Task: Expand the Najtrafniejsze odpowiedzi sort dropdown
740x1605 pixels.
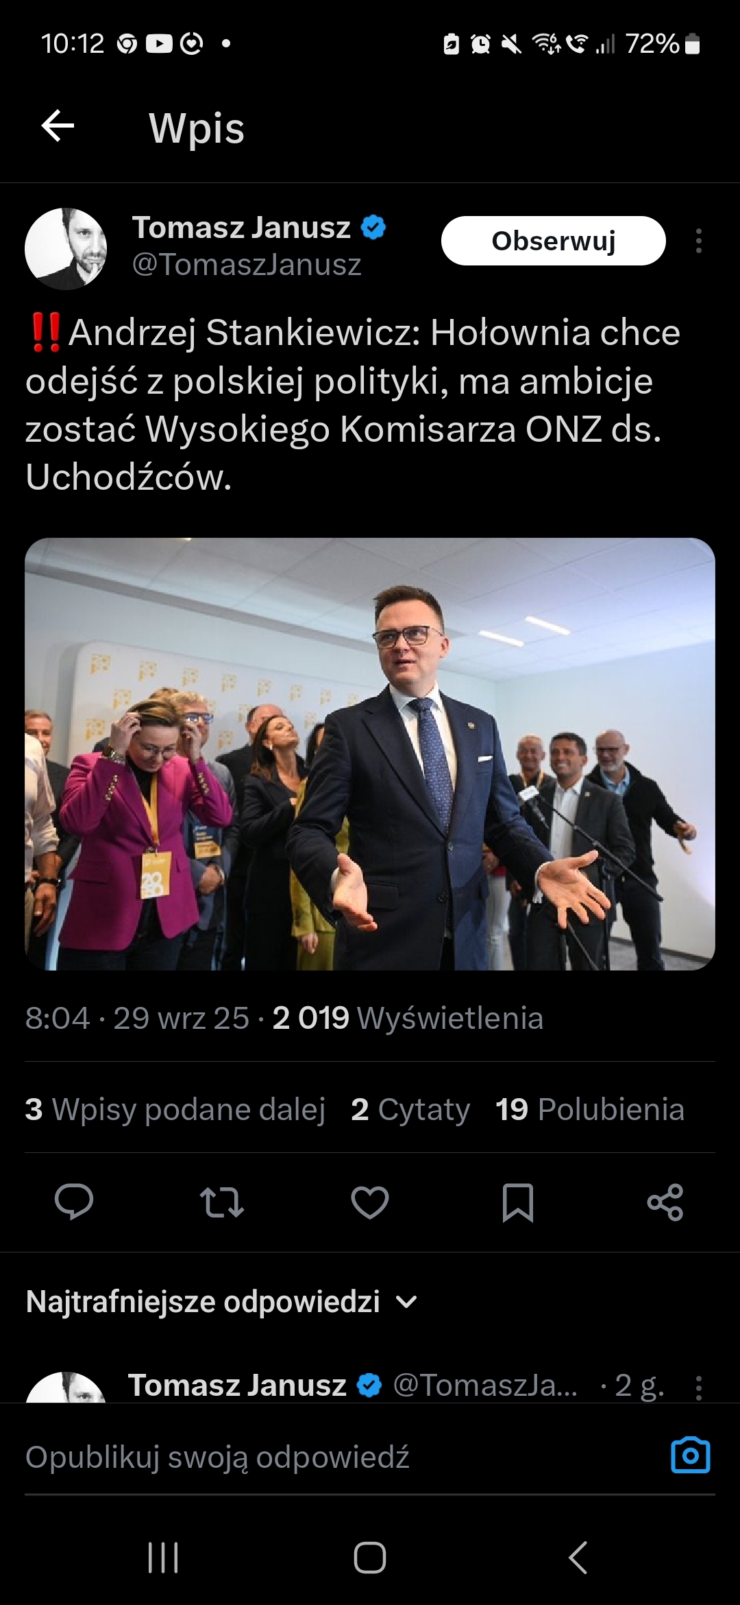Action: 222,1301
